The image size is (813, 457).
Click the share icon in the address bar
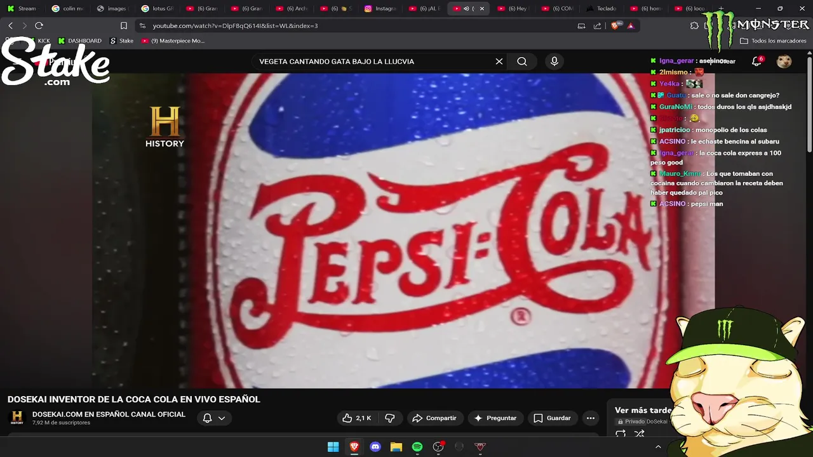[597, 25]
